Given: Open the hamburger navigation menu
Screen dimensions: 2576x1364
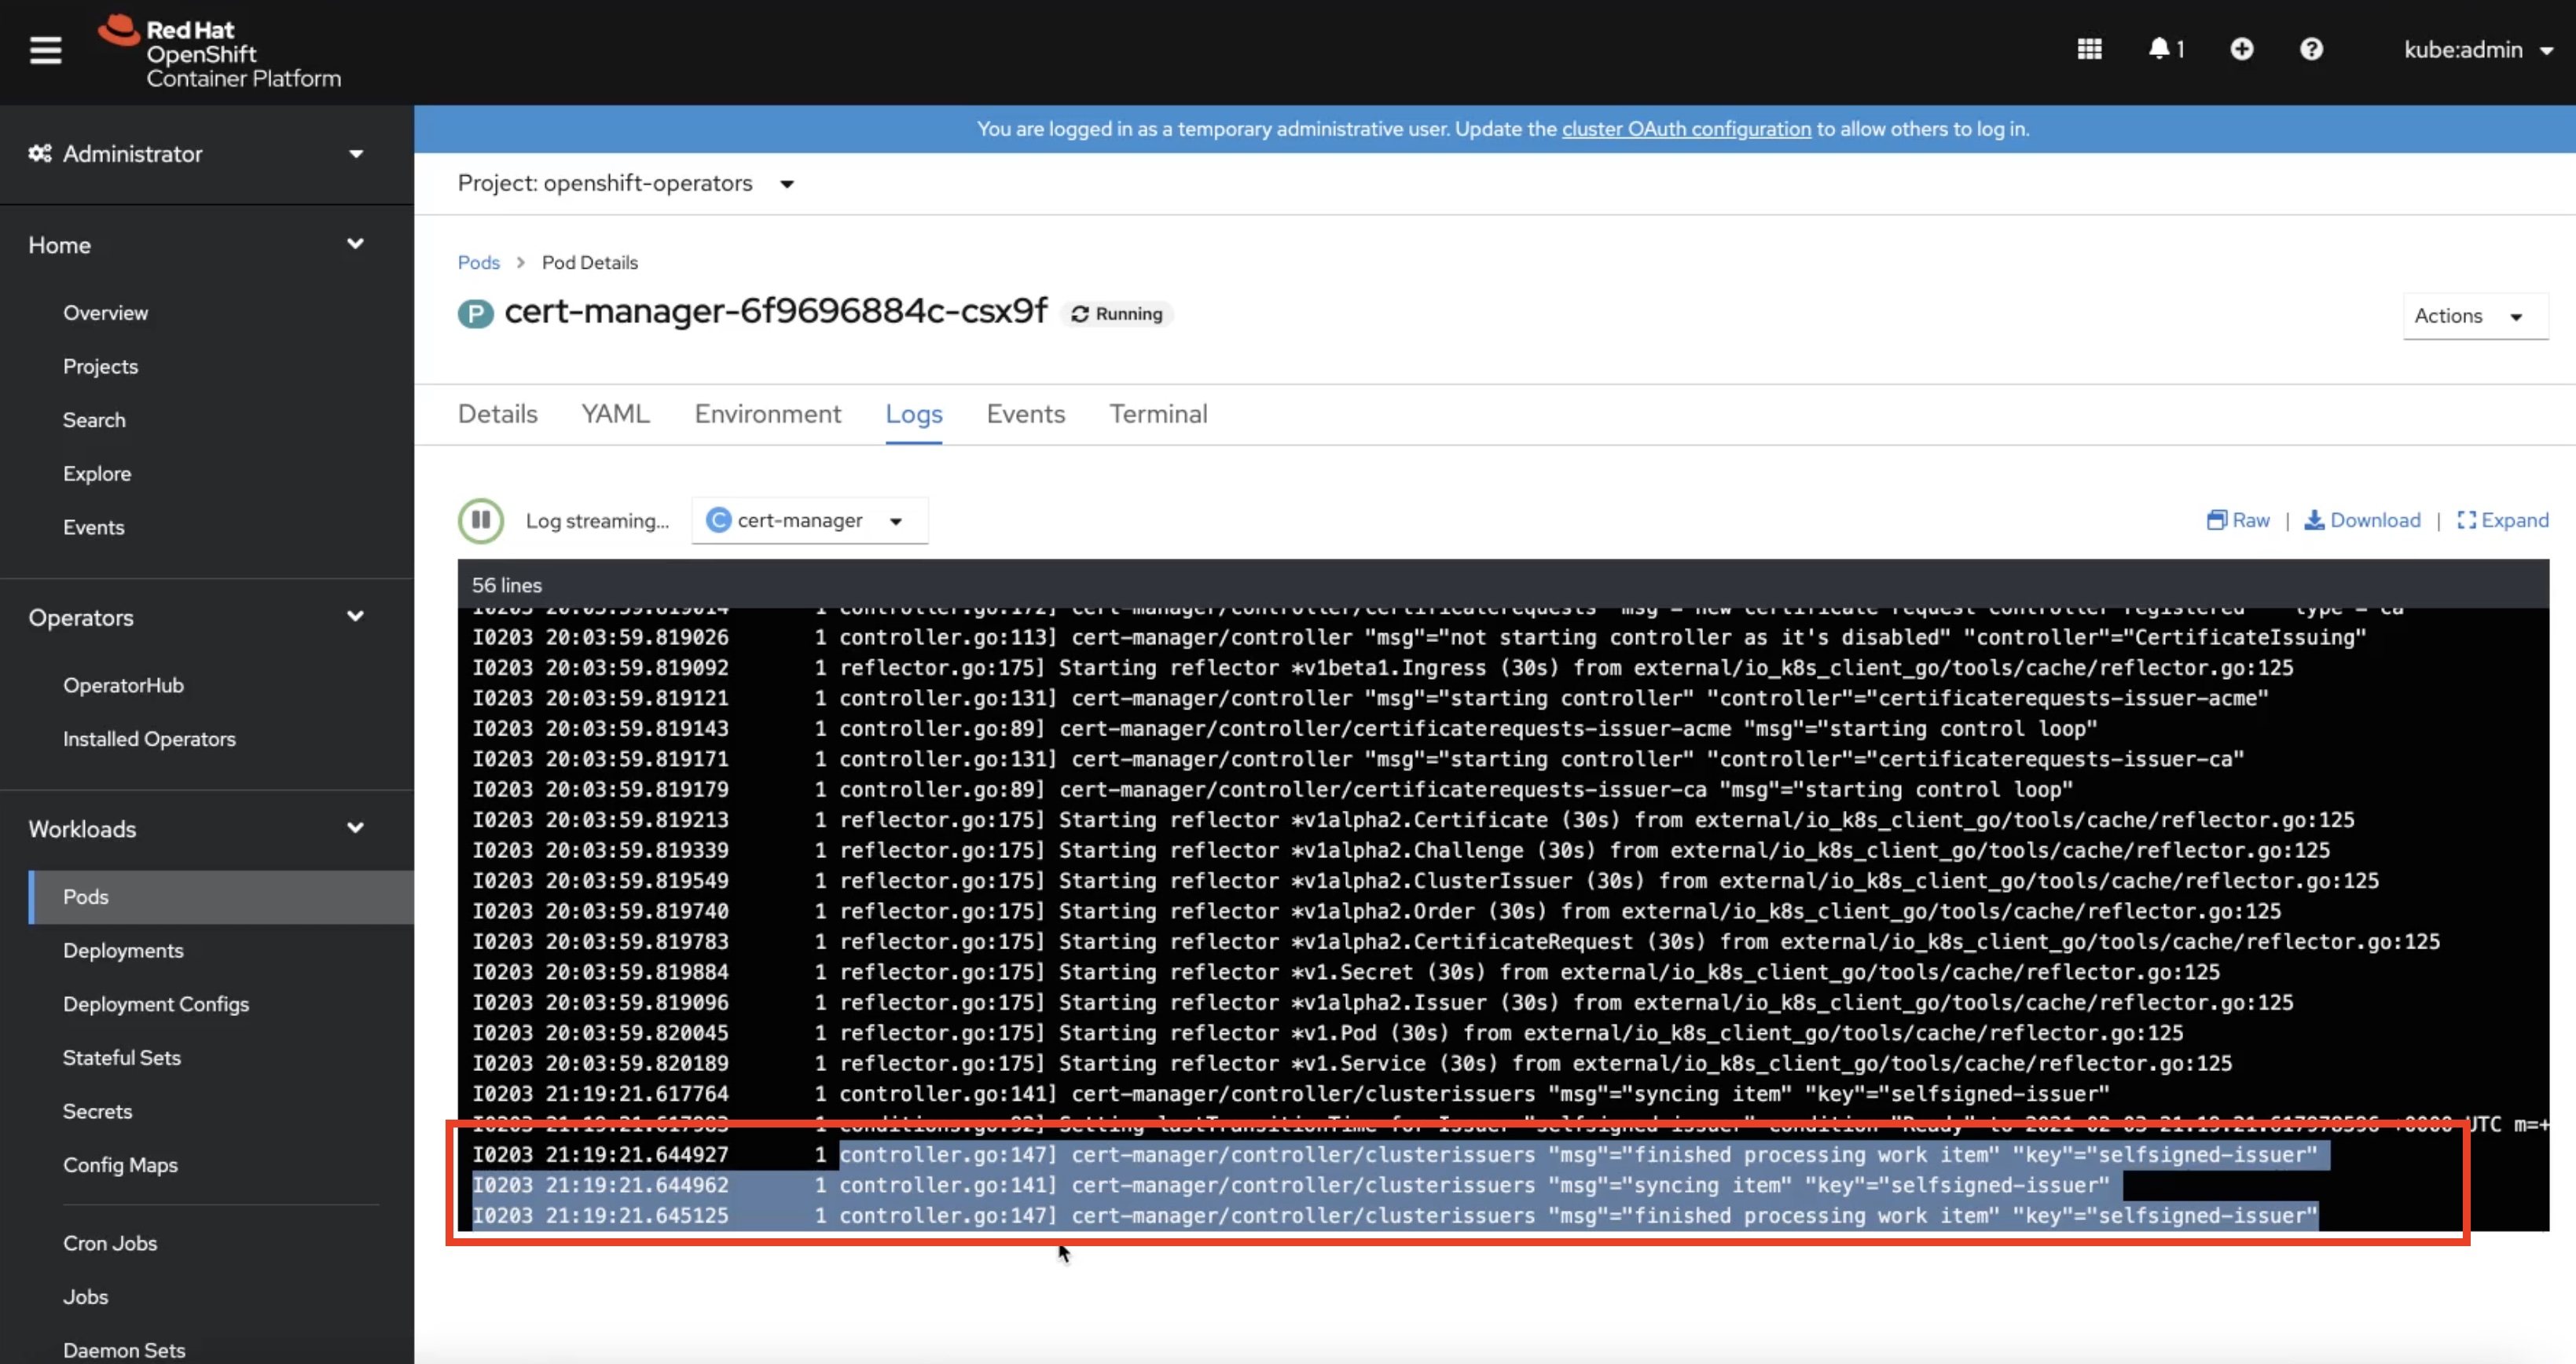Looking at the screenshot, I should click(45, 50).
